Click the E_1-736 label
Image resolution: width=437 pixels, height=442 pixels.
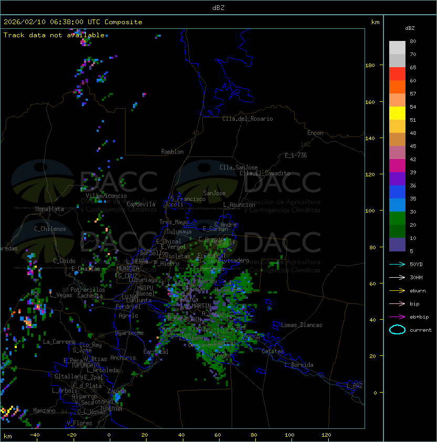click(x=296, y=155)
